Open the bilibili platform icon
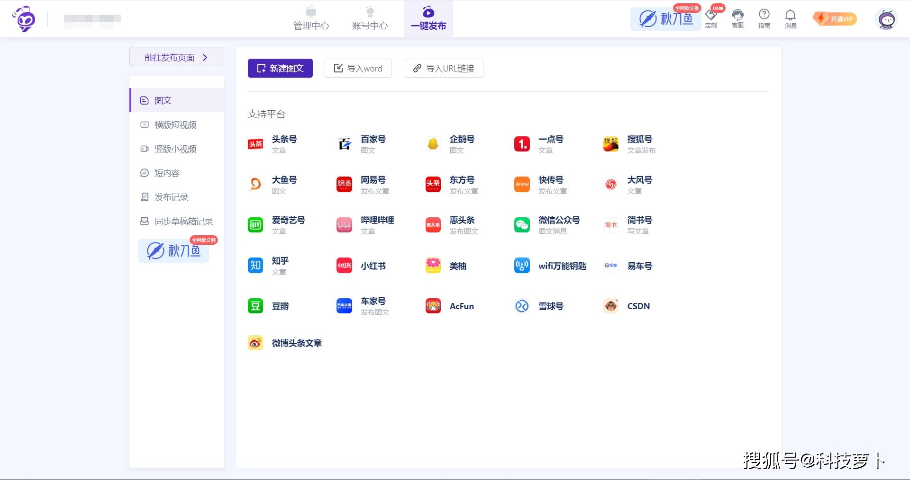The width and height of the screenshot is (910, 480). [x=344, y=225]
